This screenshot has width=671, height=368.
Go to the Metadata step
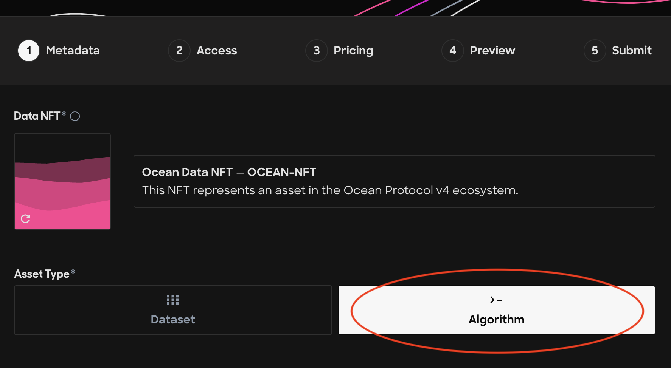(73, 51)
